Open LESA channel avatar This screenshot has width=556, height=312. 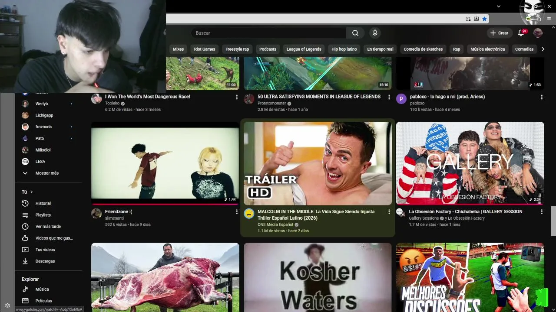pyautogui.click(x=25, y=161)
